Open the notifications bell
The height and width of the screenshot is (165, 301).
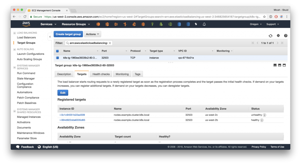(x=204, y=24)
